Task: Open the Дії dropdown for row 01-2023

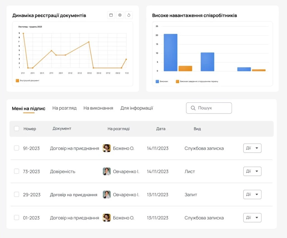Action: (x=252, y=218)
